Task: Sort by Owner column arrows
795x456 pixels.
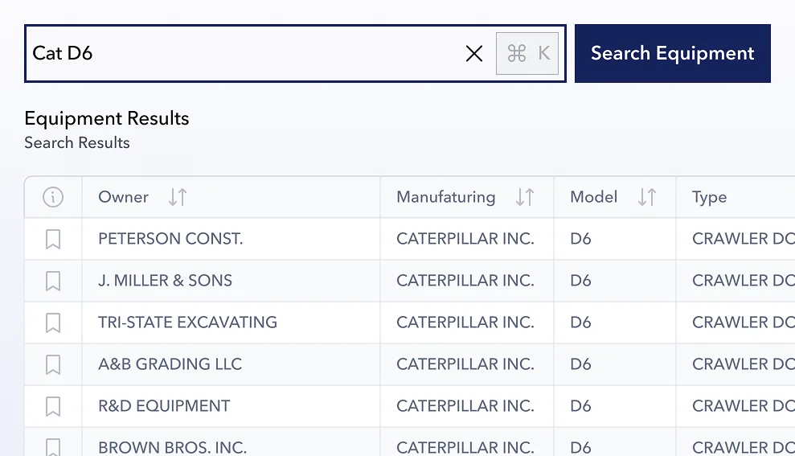Action: point(178,197)
